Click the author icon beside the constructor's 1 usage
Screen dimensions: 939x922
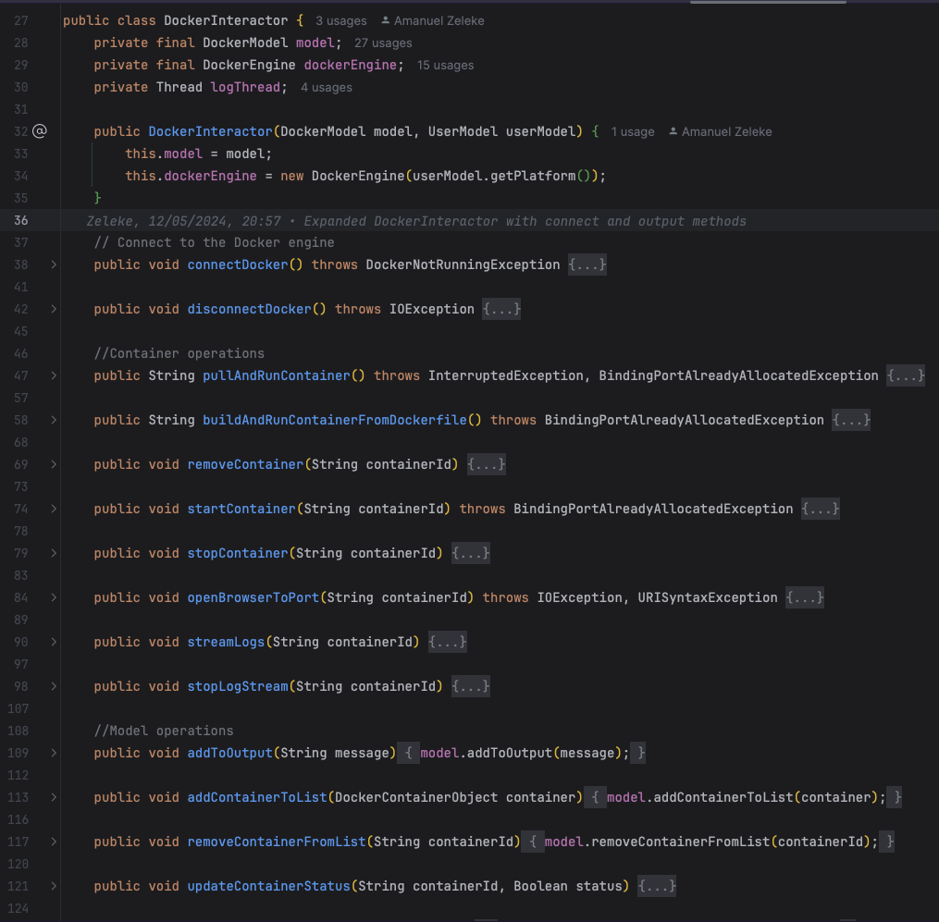tap(673, 131)
